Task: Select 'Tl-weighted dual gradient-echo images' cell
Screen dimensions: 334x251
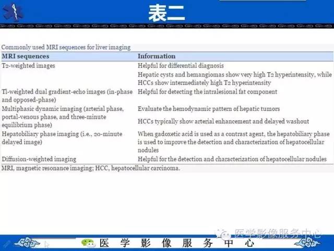Action: (x=67, y=96)
